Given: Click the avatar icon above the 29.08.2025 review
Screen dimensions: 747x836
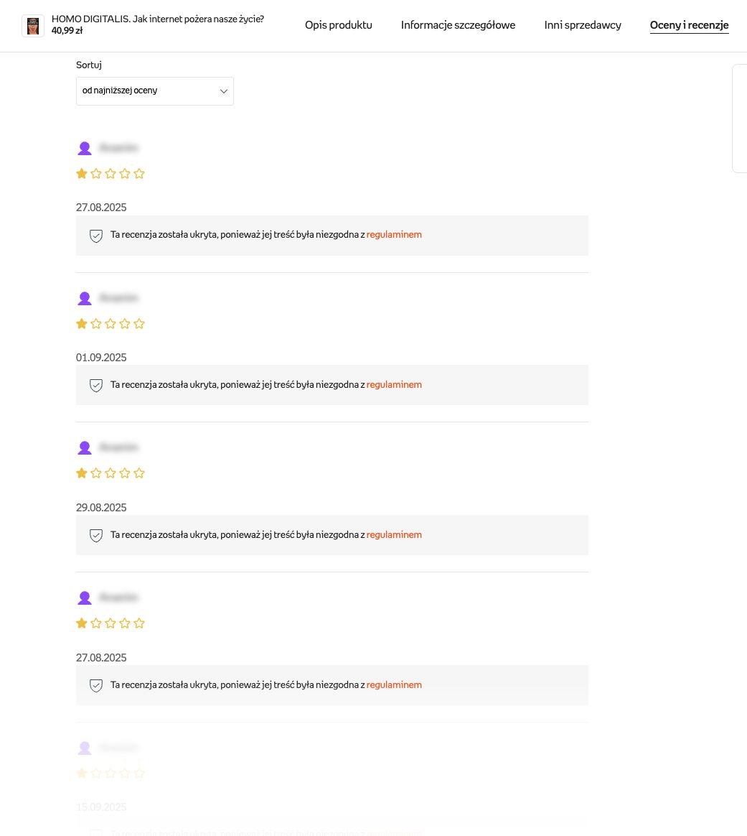Looking at the screenshot, I should click(85, 447).
